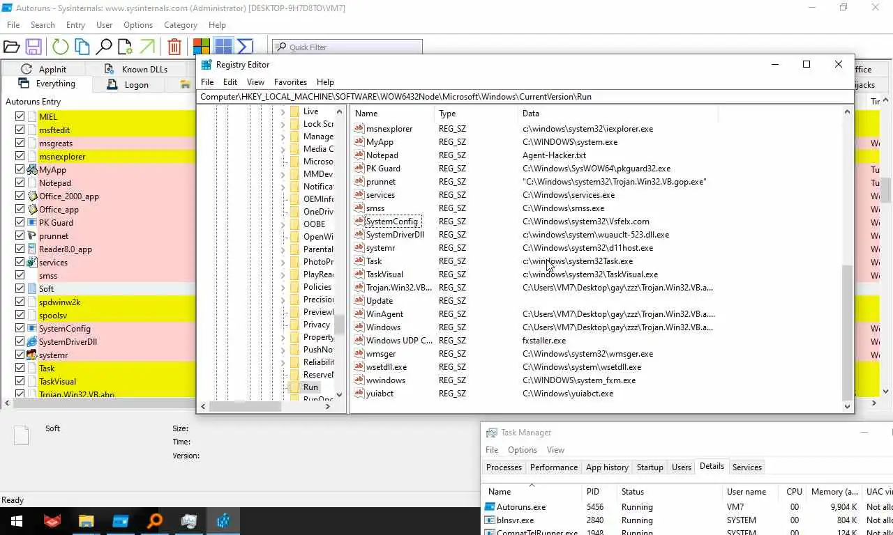This screenshot has height=535, width=893.
Task: Expand the Manage key in registry tree
Action: point(283,137)
